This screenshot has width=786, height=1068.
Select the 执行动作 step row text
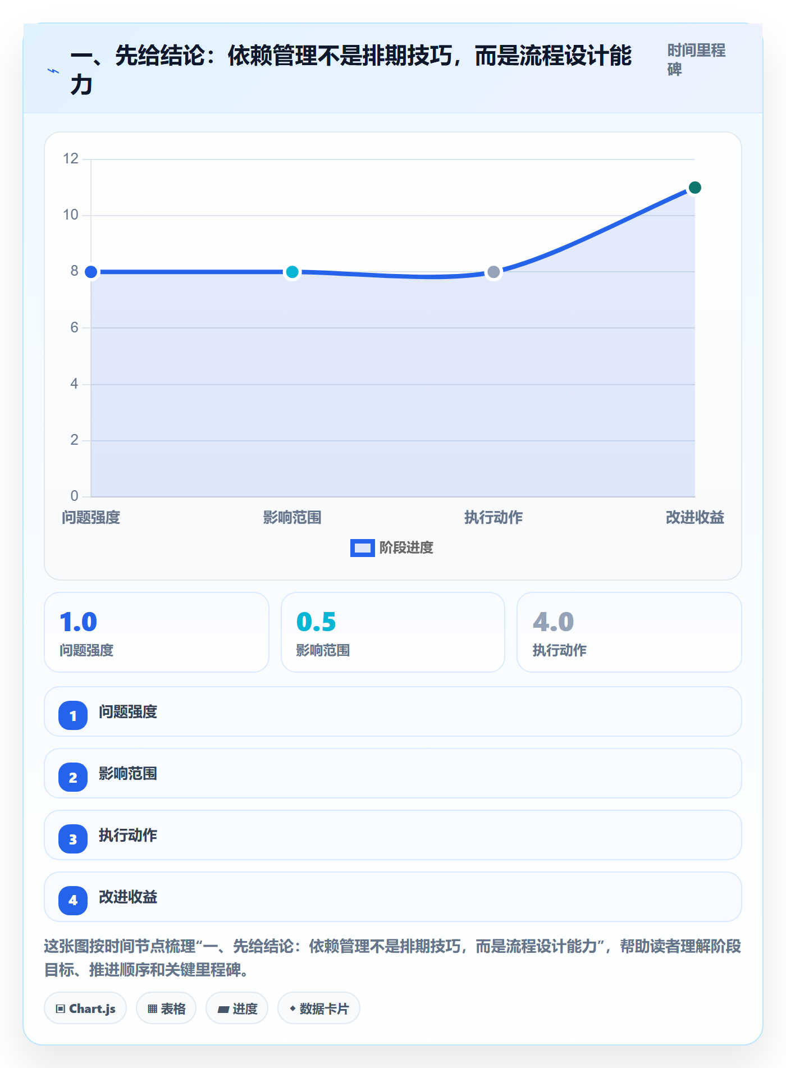tap(128, 836)
